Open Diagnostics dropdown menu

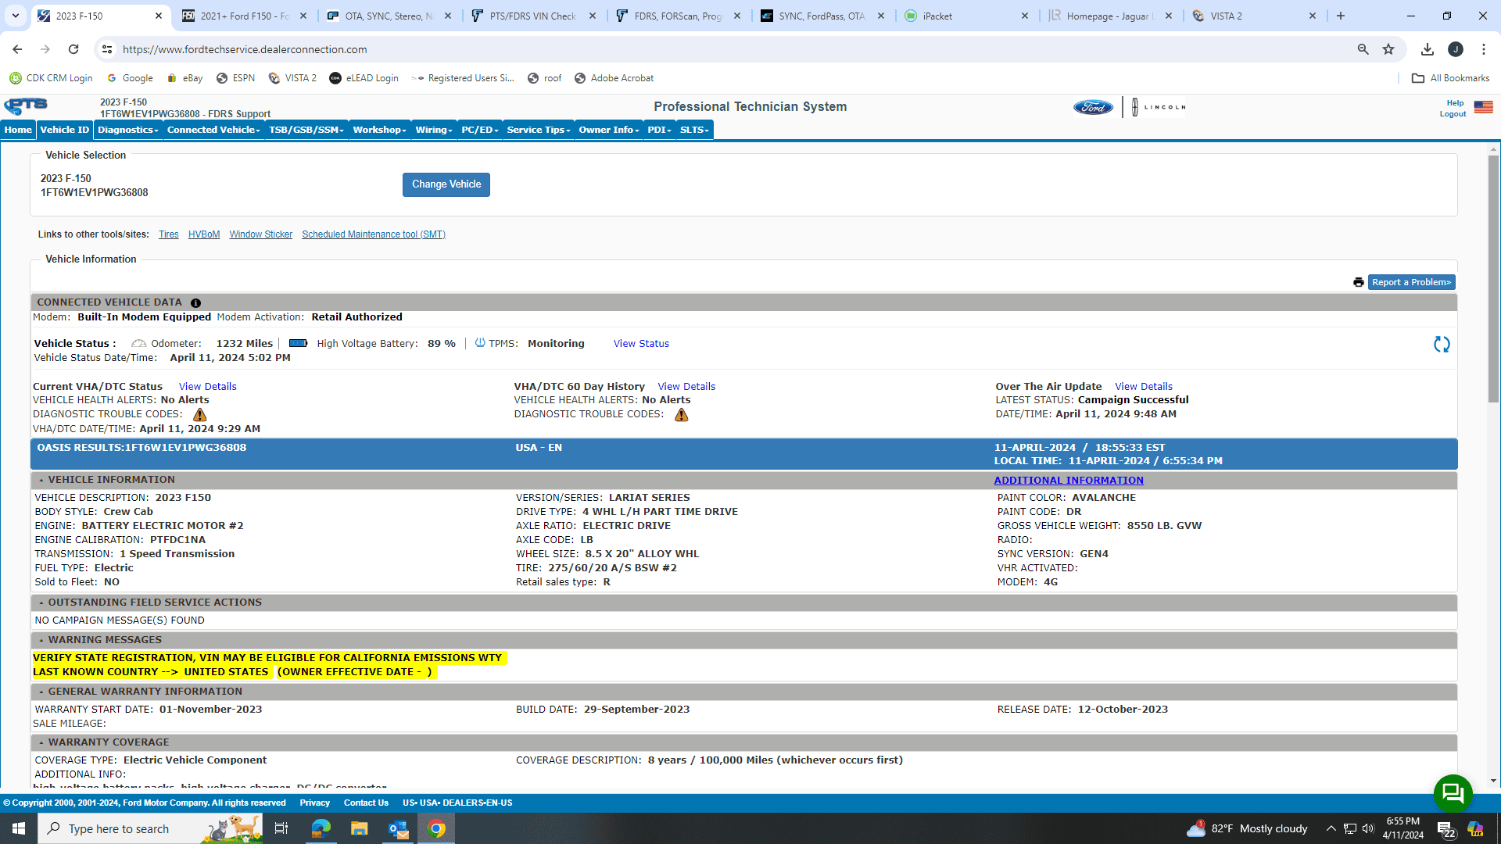(x=128, y=130)
